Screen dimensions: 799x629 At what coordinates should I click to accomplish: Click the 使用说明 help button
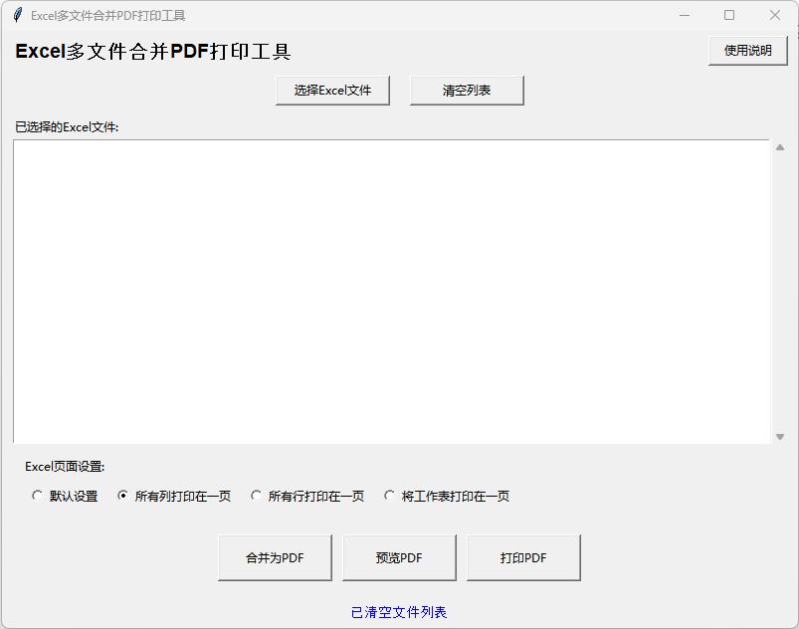point(747,51)
